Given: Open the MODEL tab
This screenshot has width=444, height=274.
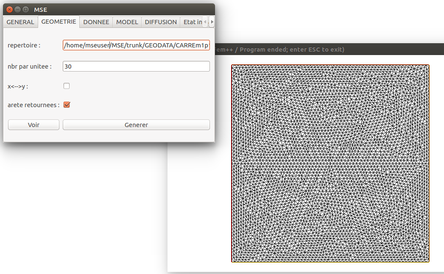Looking at the screenshot, I should (126, 22).
